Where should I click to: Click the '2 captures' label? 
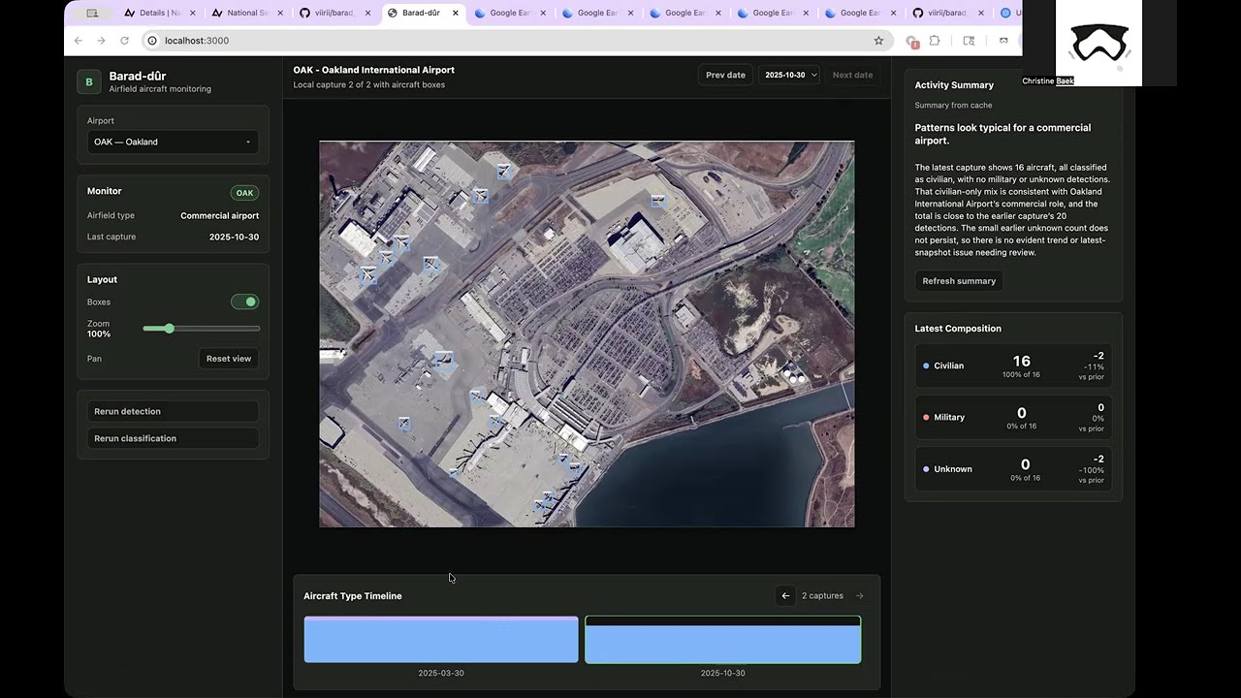pos(822,596)
